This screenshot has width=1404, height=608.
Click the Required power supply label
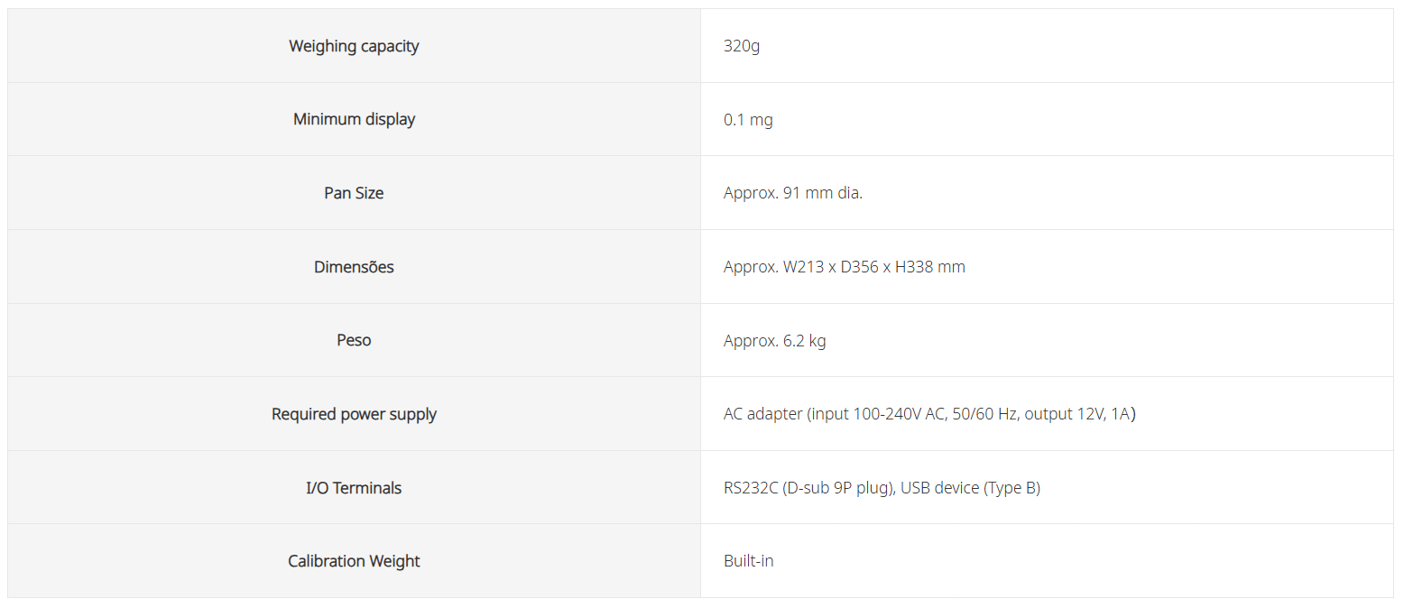(354, 414)
